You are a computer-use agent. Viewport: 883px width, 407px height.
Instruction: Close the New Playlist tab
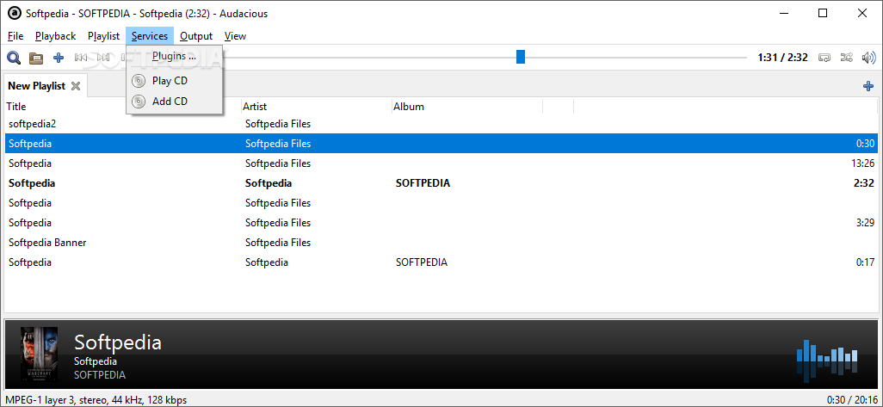point(76,86)
